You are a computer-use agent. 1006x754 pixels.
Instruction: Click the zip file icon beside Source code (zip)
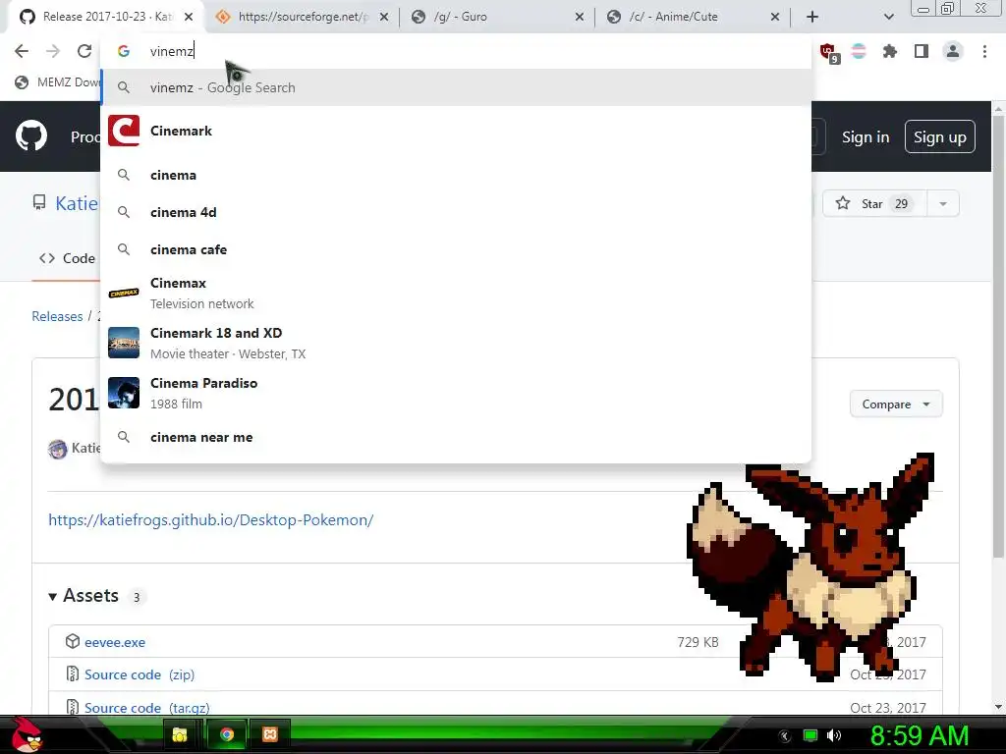[73, 673]
